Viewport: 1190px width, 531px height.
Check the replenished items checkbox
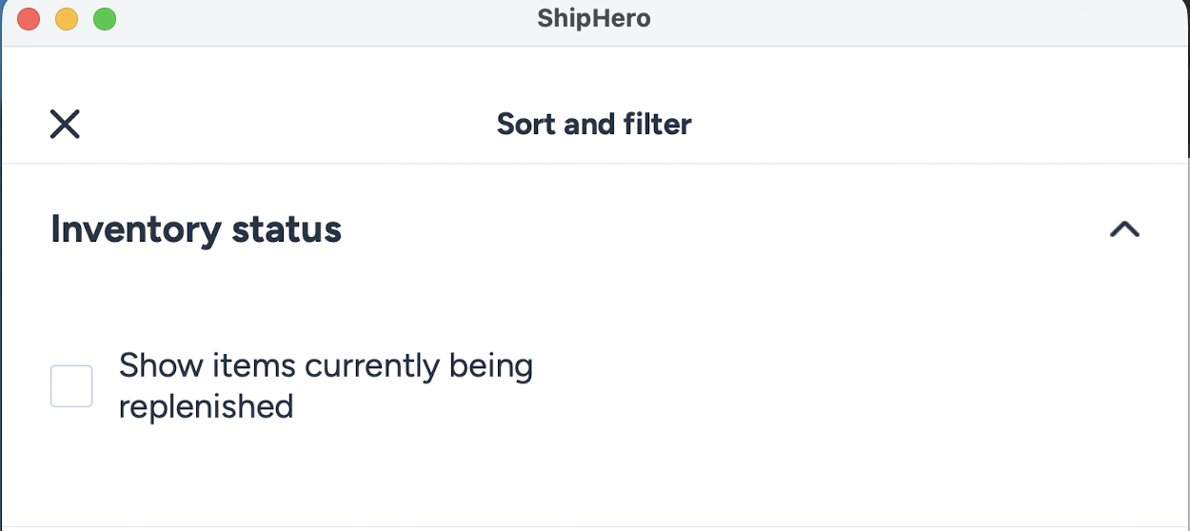(x=71, y=386)
